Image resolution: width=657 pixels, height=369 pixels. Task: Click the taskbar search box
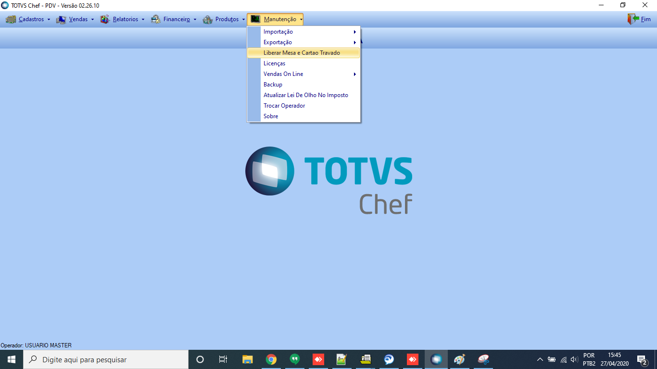[x=106, y=359]
